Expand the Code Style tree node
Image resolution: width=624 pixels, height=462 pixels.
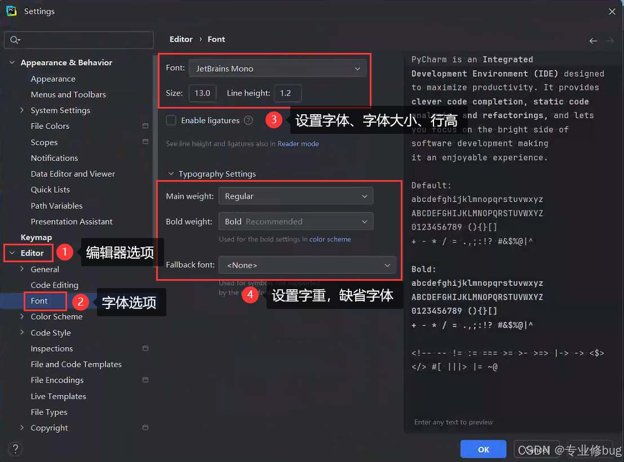click(x=22, y=333)
